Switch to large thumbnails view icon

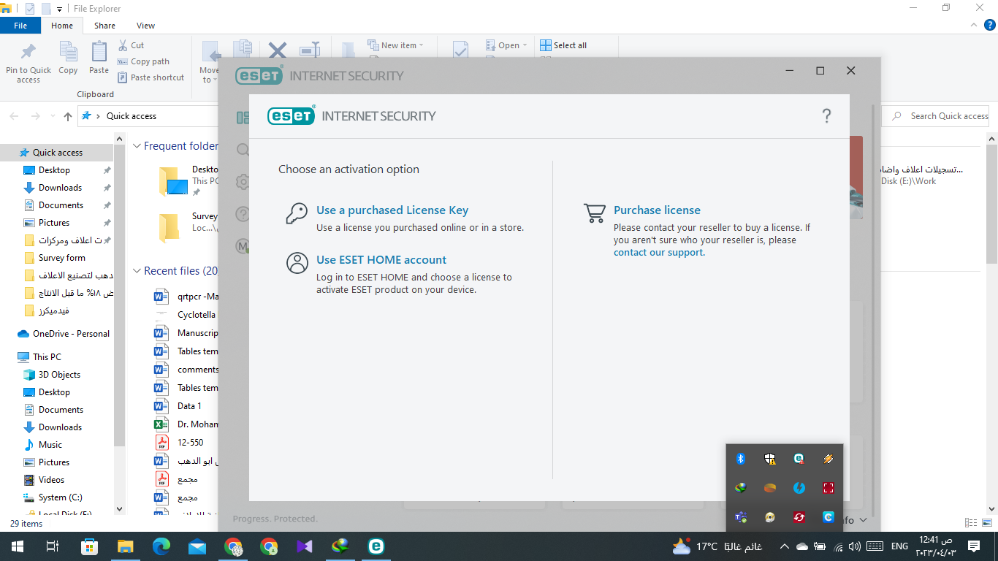[x=987, y=523]
